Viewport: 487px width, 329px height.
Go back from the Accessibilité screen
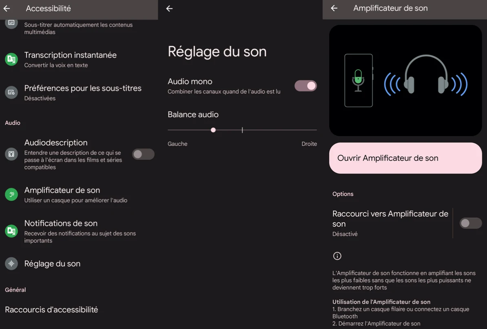tap(7, 9)
